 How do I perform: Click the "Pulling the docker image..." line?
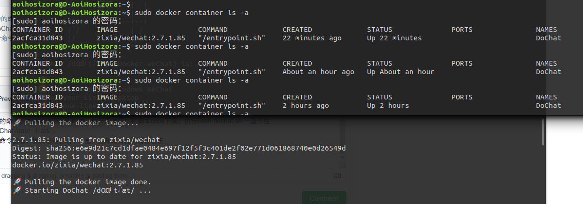tap(76, 123)
